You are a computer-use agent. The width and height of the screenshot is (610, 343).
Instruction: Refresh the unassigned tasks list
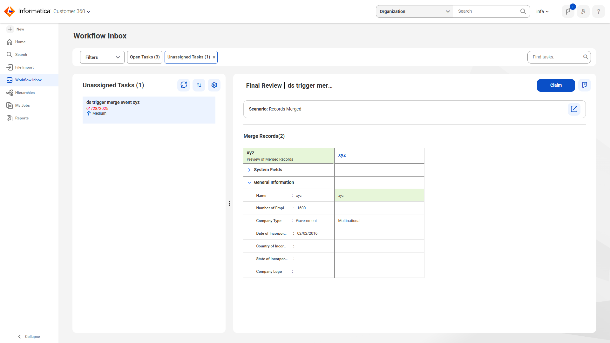(184, 85)
